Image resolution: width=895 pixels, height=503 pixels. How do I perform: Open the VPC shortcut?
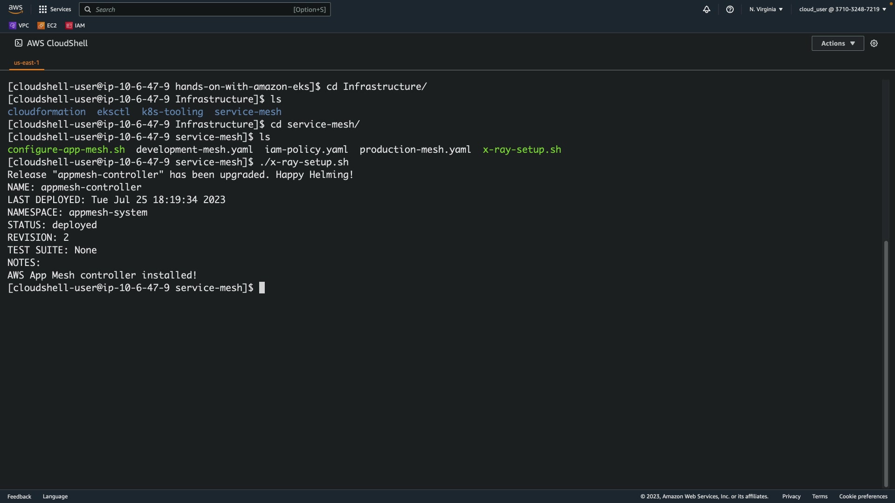click(x=19, y=26)
